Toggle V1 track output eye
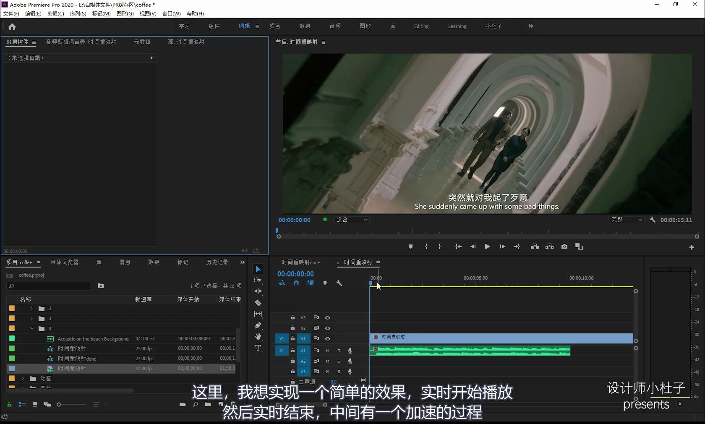This screenshot has width=705, height=424. [x=328, y=339]
